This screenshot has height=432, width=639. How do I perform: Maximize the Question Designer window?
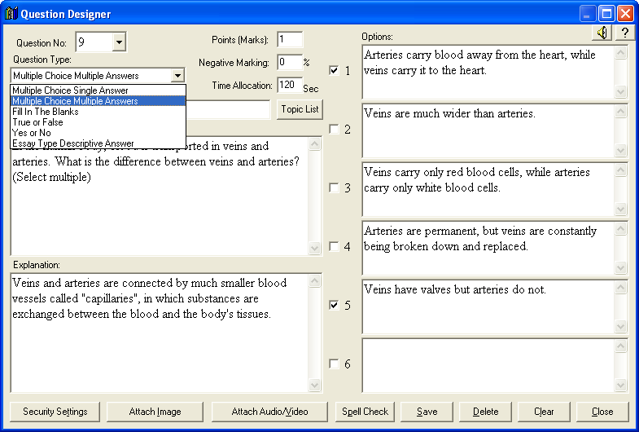(x=606, y=14)
